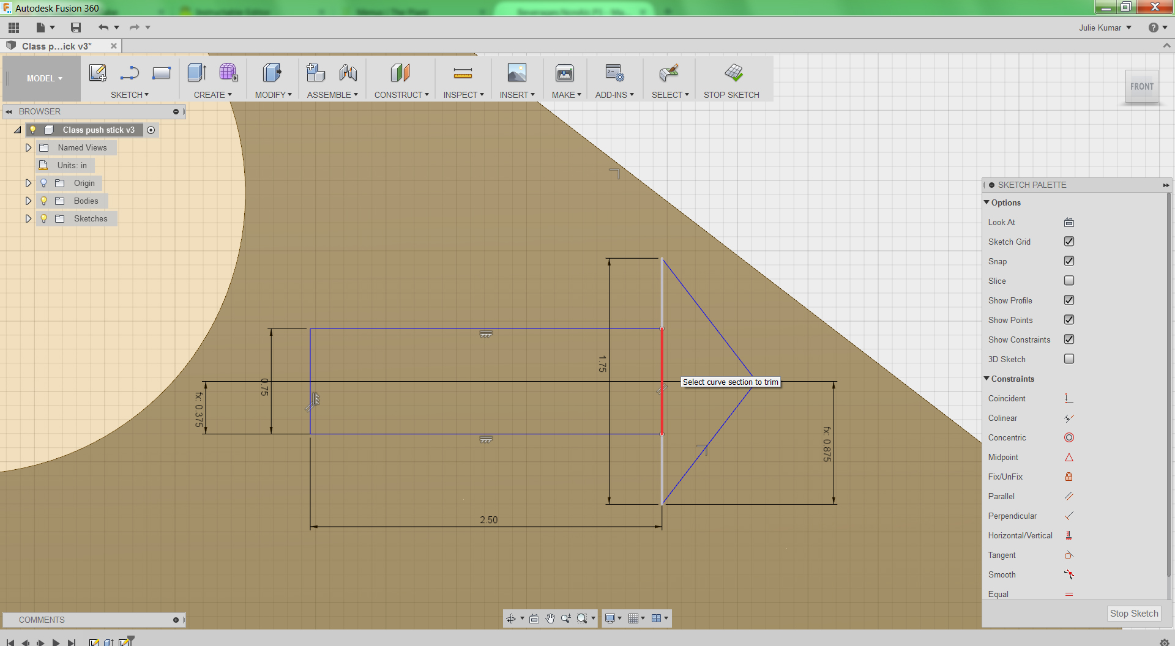1175x646 pixels.
Task: Collapse the Options section in Sketch Palette
Action: coord(987,202)
